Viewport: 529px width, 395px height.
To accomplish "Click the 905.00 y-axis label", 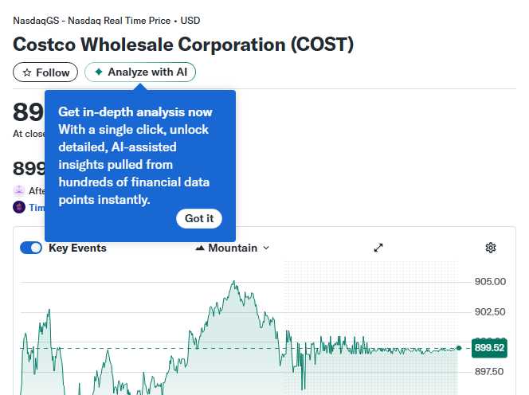I will coord(490,281).
